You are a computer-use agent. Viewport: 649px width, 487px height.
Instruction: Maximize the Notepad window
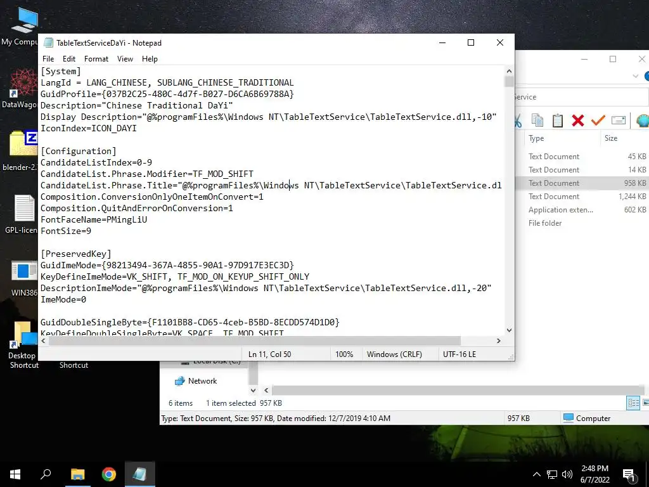coord(471,42)
